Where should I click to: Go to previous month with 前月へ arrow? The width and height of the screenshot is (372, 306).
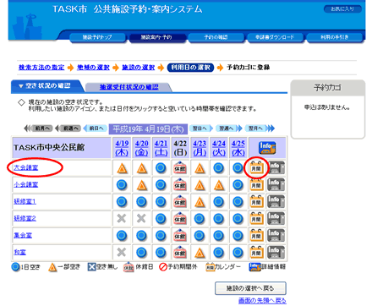pos(39,128)
